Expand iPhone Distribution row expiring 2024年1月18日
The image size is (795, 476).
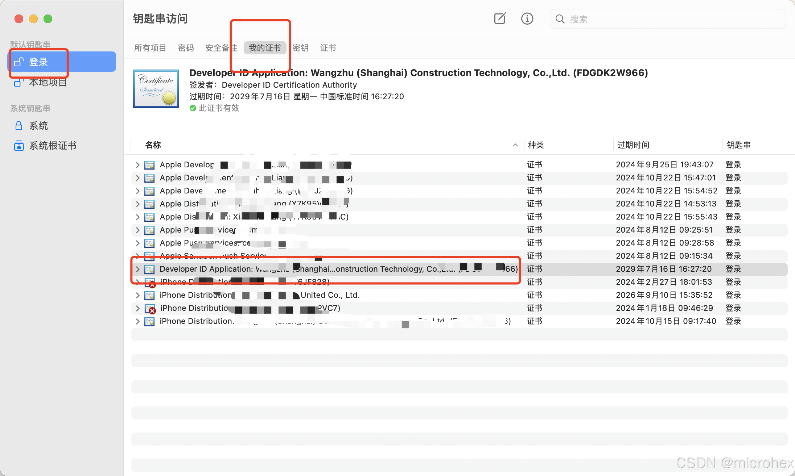click(137, 308)
